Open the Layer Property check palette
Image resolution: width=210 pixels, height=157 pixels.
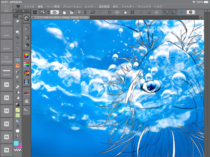coord(27,92)
